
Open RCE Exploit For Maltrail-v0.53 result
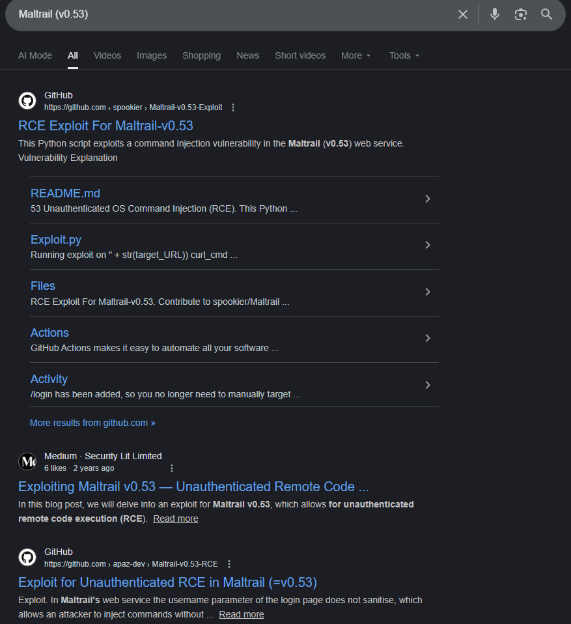pyautogui.click(x=105, y=125)
